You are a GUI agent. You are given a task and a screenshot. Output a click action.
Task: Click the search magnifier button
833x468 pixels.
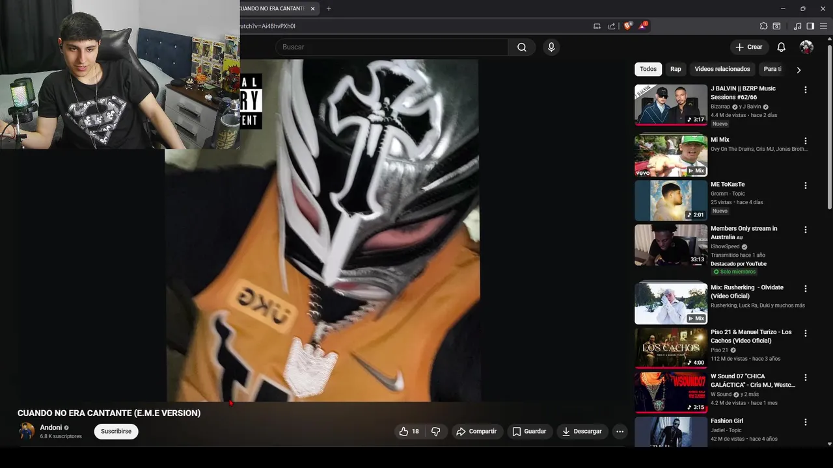(x=522, y=47)
